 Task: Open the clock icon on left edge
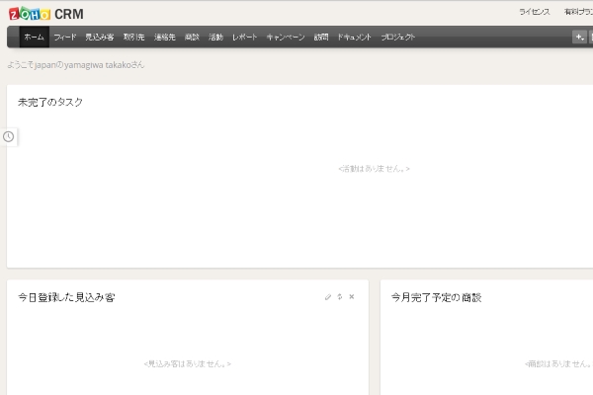[x=9, y=136]
